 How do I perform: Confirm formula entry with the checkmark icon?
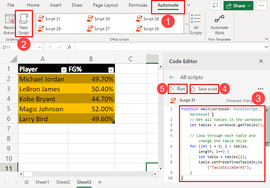coord(60,47)
